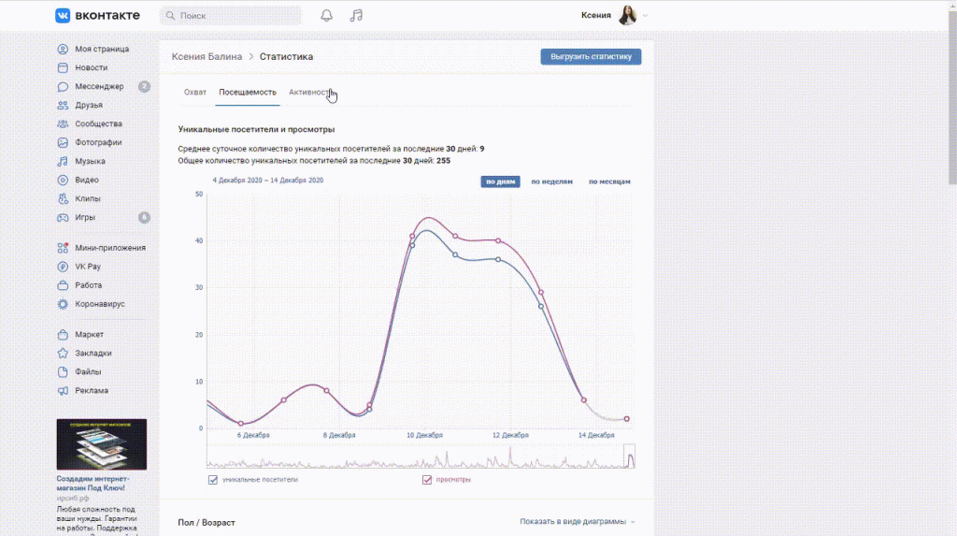957x536 pixels.
Task: Uncheck the views series checkbox
Action: (x=427, y=480)
